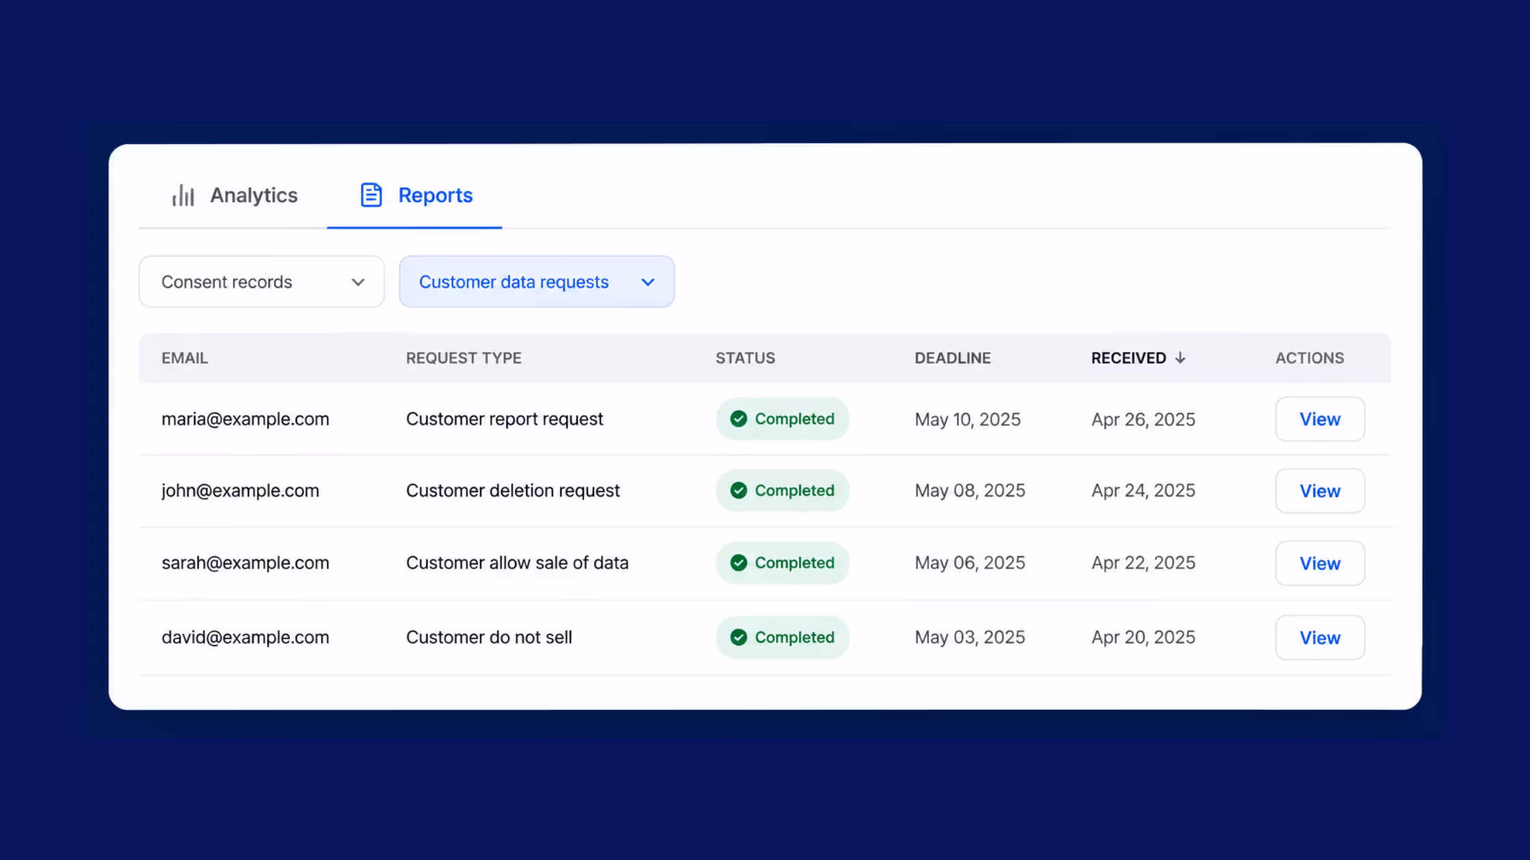Click the Completed badge in john's row
Viewport: 1530px width, 860px height.
point(782,491)
